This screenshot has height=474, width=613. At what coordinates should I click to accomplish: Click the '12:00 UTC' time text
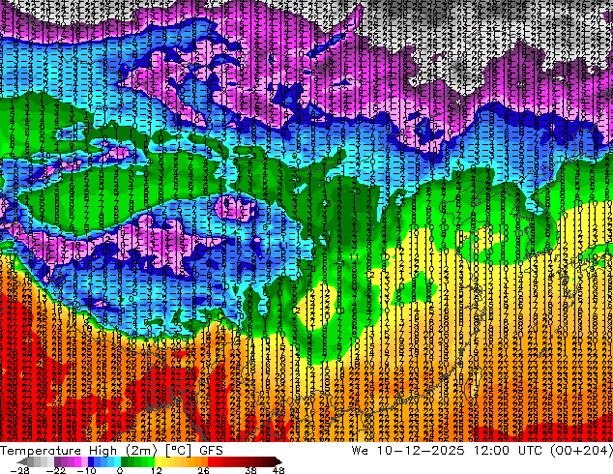point(508,450)
